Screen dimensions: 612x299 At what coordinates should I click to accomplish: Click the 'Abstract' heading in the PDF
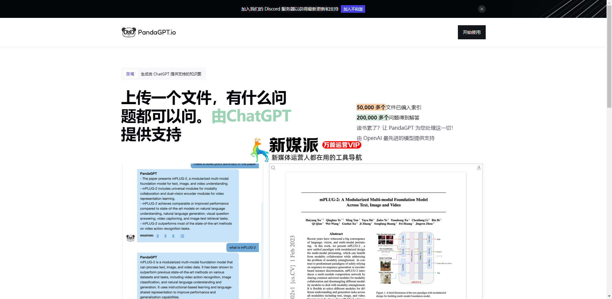coord(336,234)
